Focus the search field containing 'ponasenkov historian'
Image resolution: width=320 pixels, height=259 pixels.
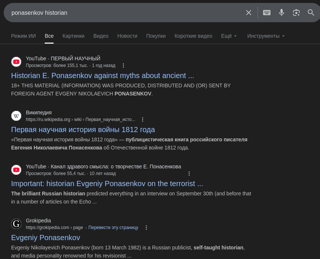tap(126, 13)
